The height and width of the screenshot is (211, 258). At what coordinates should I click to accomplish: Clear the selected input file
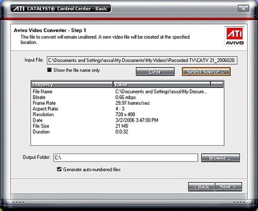(155, 72)
